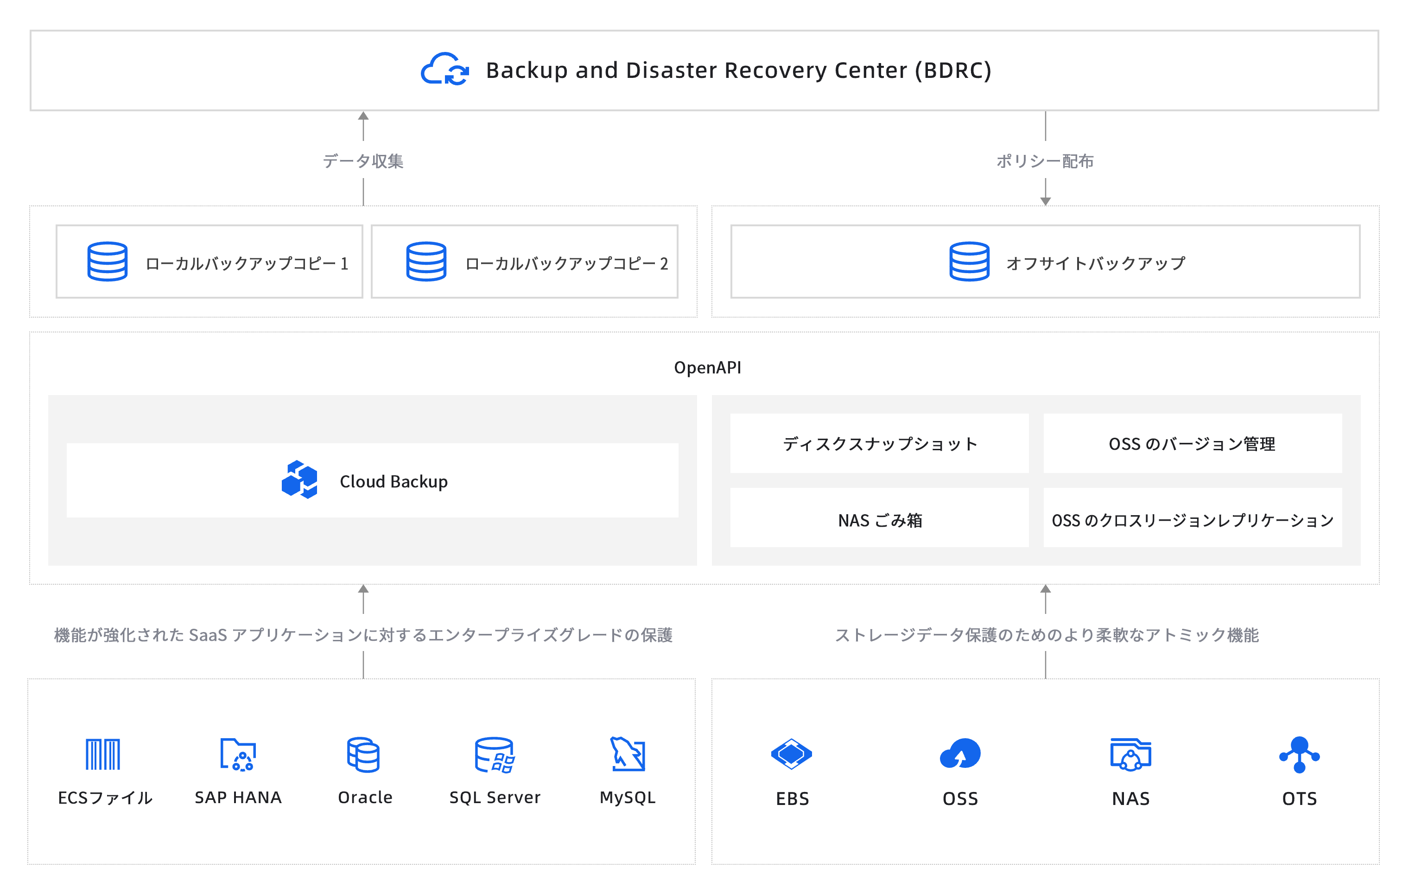1409x894 pixels.
Task: Select OSS のクロスリージョンレプリケーション box
Action: 1192,519
